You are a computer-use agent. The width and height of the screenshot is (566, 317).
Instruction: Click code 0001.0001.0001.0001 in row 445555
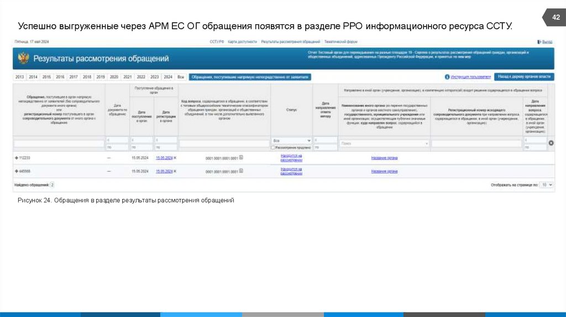[x=222, y=172]
